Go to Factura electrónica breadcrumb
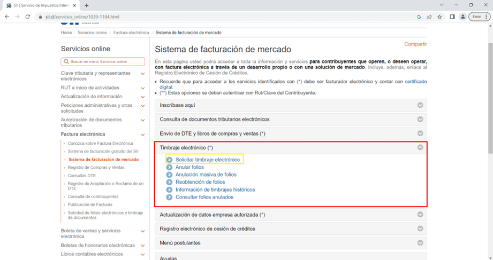 [131, 33]
